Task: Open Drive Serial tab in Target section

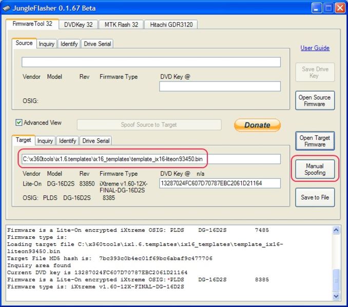Action: (x=96, y=141)
